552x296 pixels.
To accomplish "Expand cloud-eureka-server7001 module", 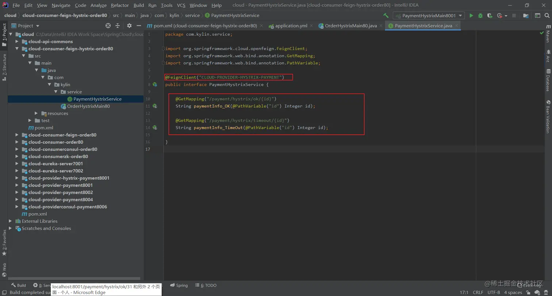I will (17, 164).
